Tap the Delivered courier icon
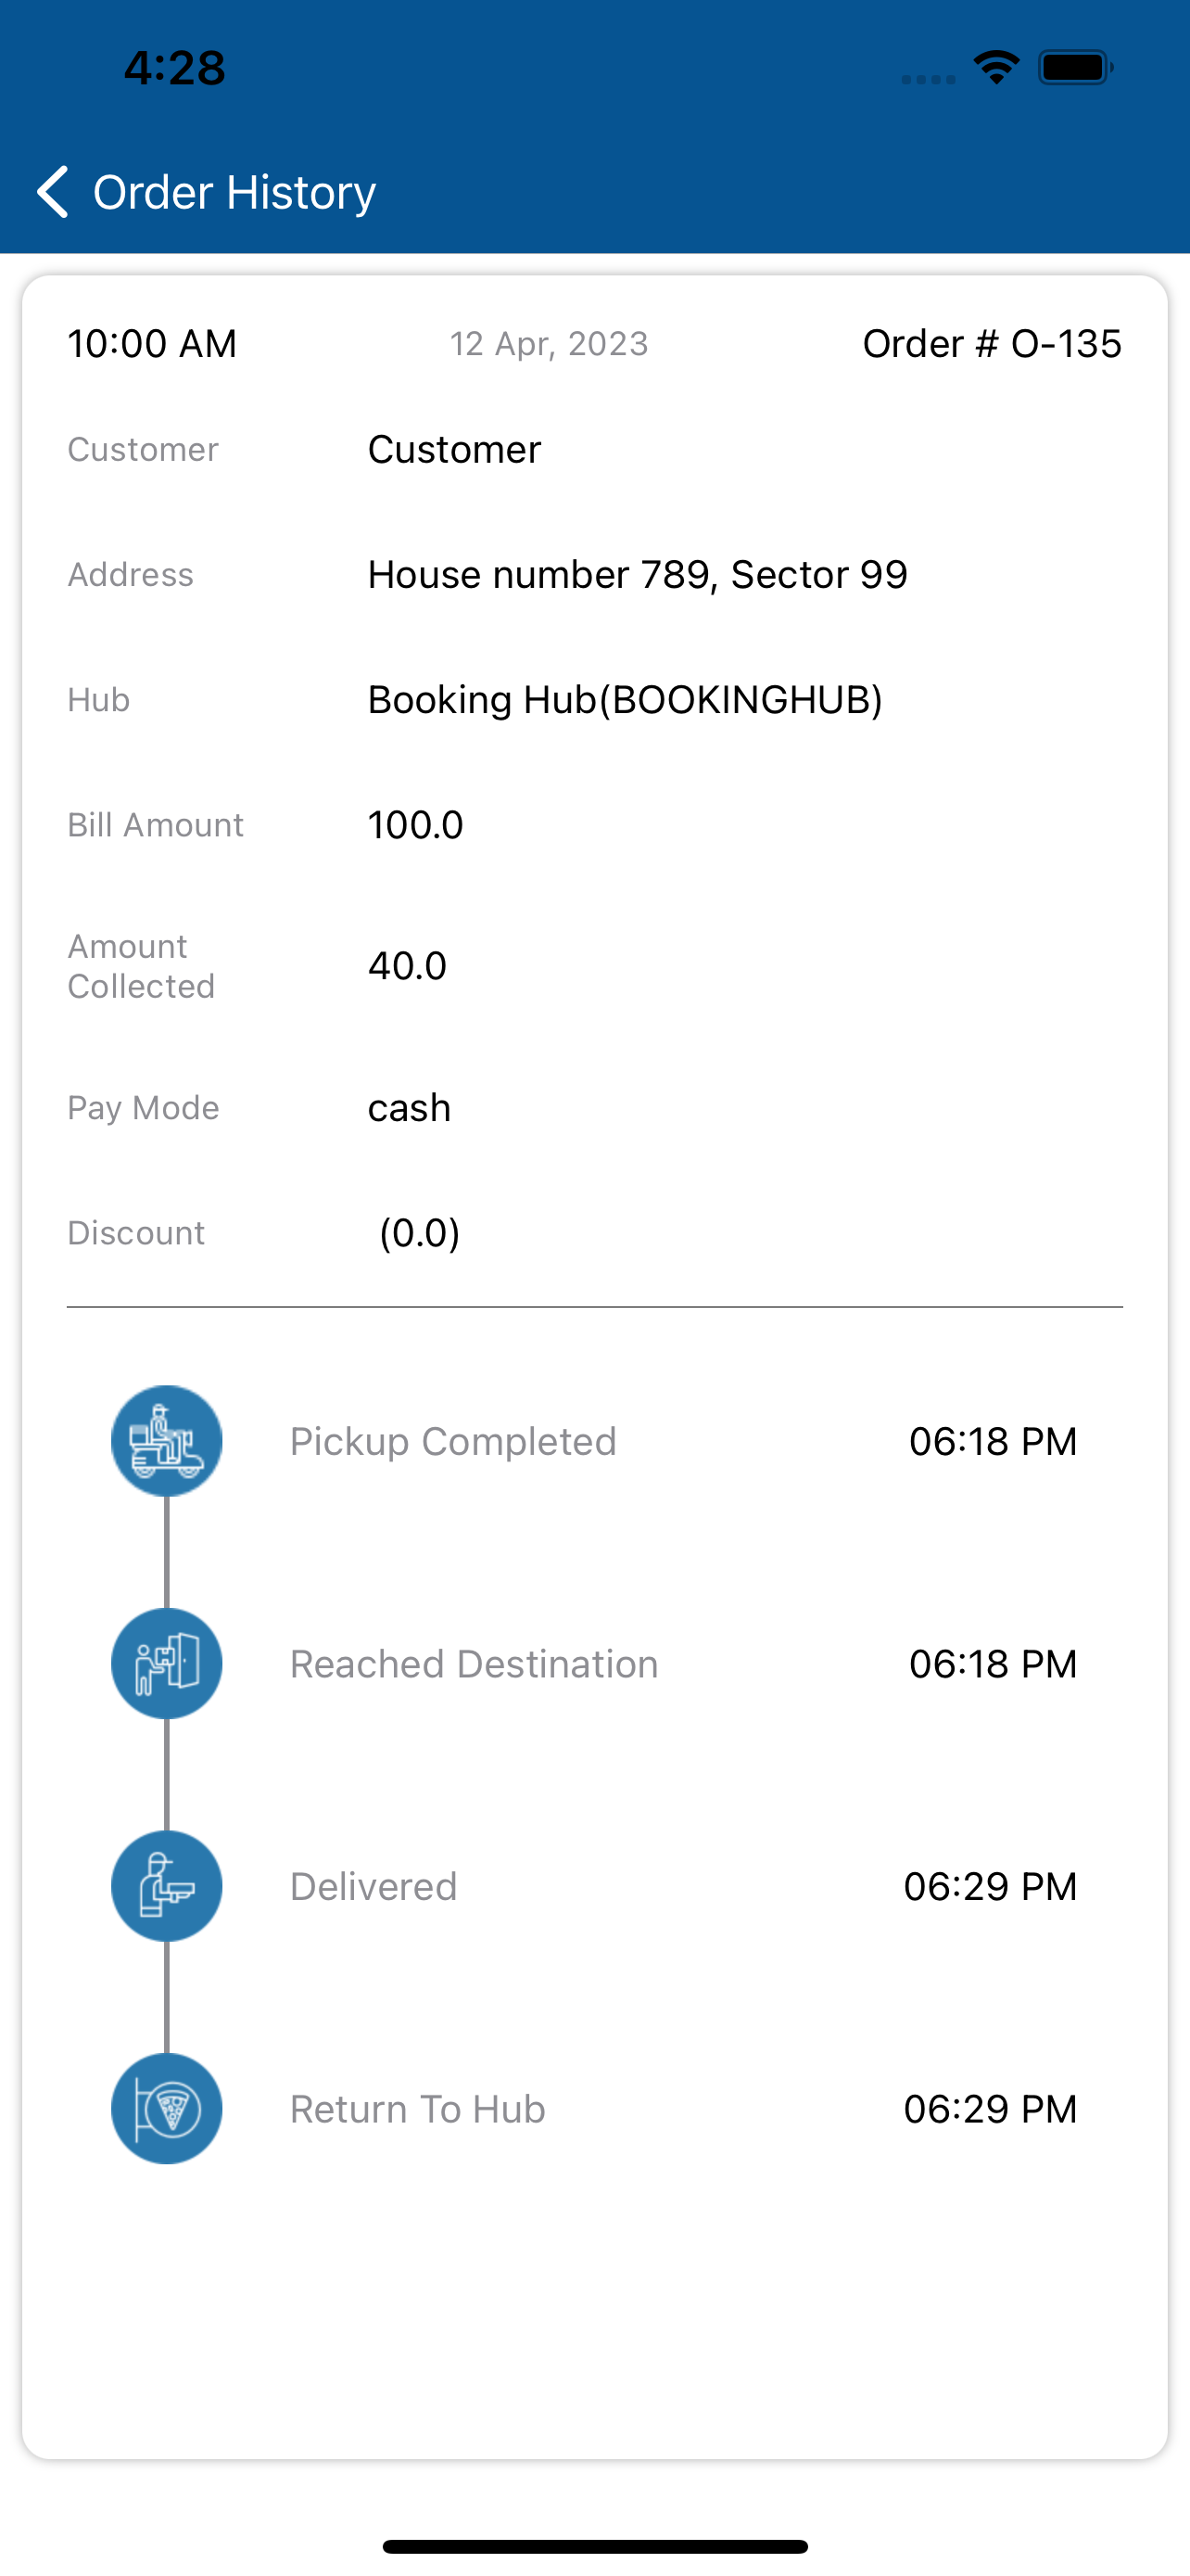Viewport: 1190px width, 2576px height. coord(167,1886)
